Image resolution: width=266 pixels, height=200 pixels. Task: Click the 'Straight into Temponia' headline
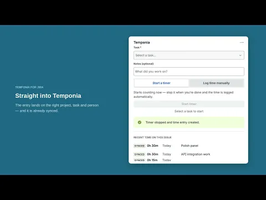(48, 96)
